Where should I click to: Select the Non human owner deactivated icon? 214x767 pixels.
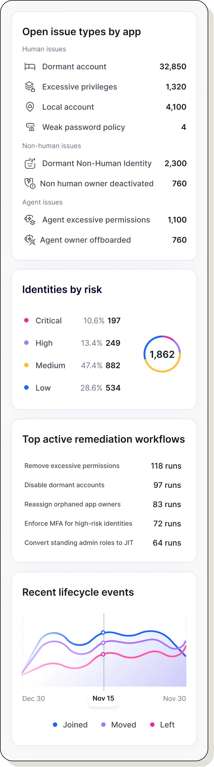click(x=29, y=183)
